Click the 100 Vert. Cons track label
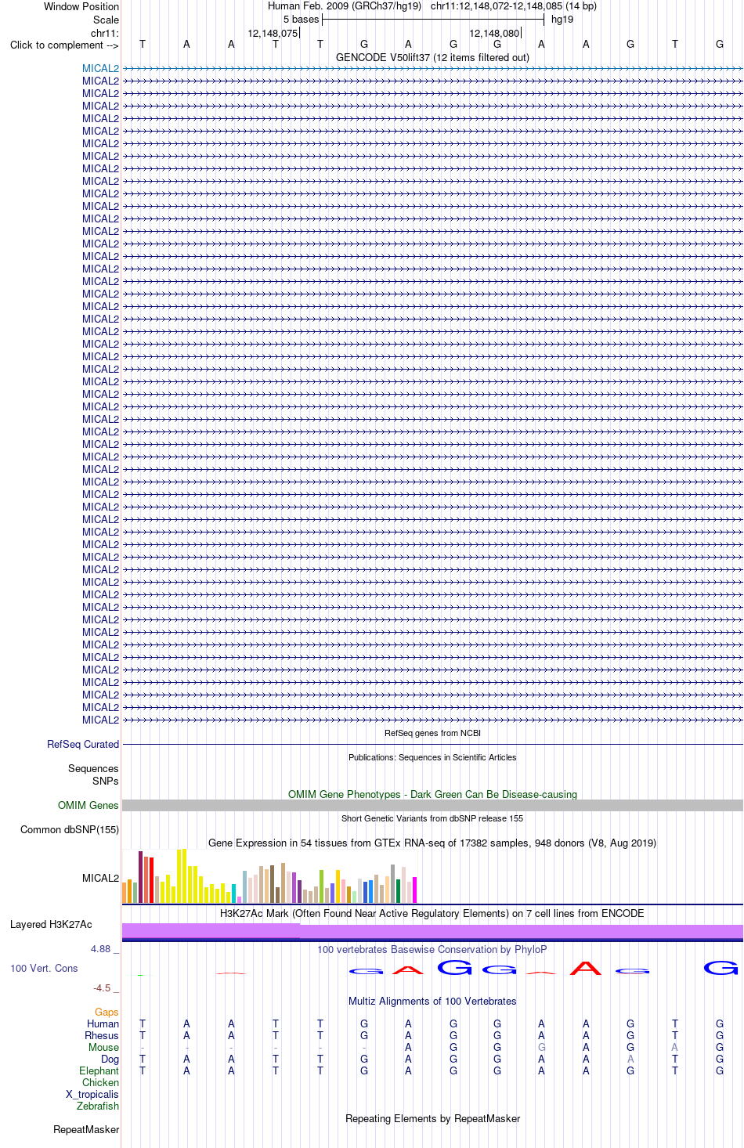The image size is (744, 1148). pyautogui.click(x=44, y=968)
